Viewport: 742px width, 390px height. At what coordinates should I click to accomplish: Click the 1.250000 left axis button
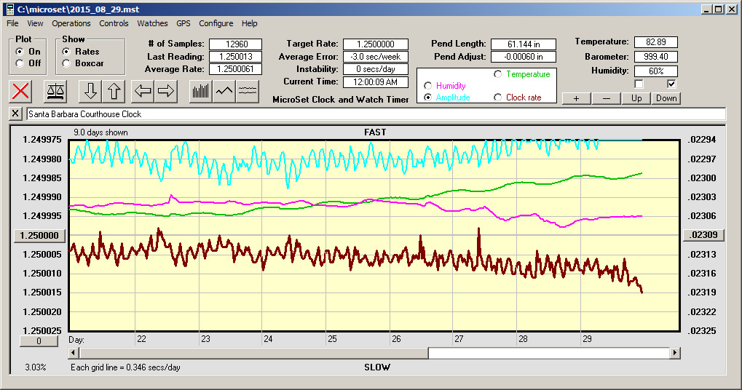39,236
